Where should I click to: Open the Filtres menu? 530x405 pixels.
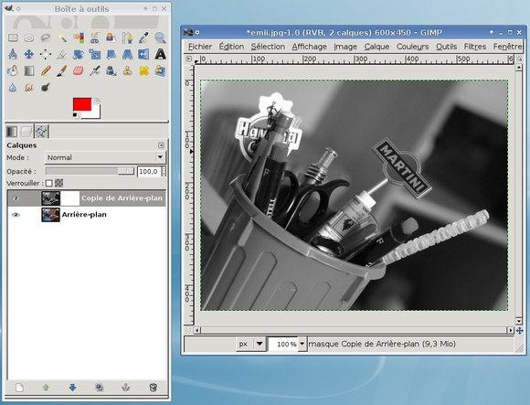(475, 47)
